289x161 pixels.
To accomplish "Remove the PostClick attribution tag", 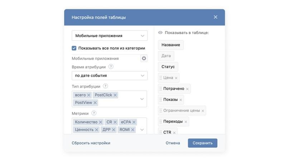I will [x=115, y=95].
